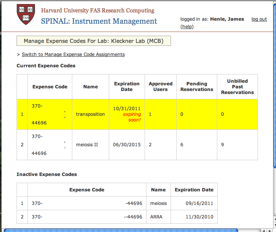Click the Pending Reservations column header
Image resolution: width=276 pixels, height=232 pixels.
click(x=197, y=86)
